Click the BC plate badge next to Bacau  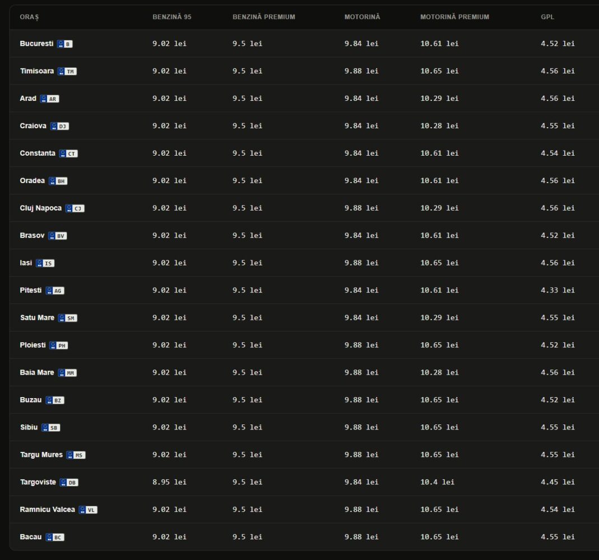54,538
